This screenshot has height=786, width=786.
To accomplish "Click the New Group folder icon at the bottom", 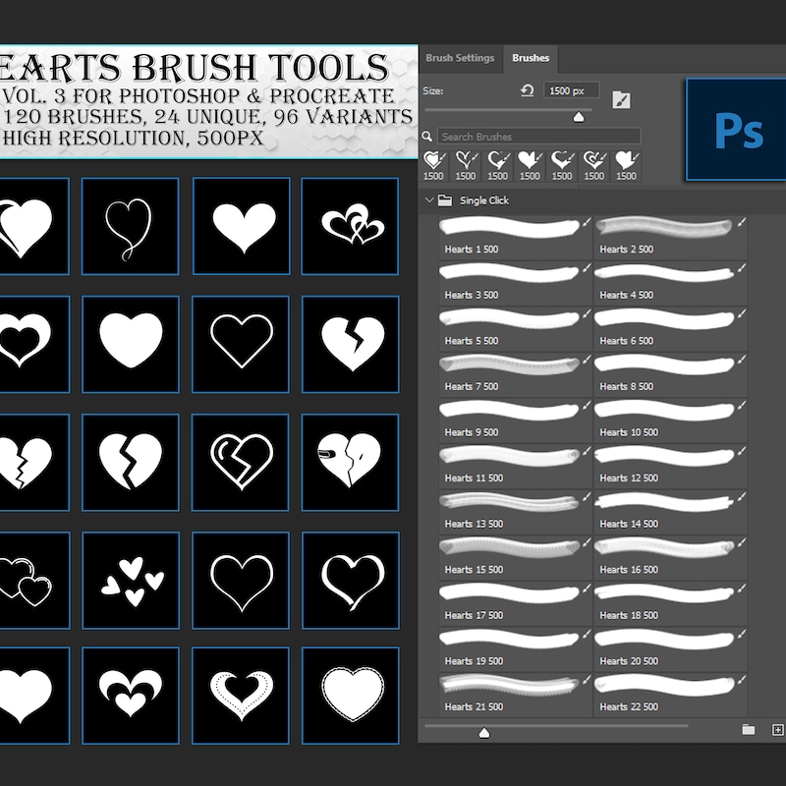I will [x=746, y=729].
